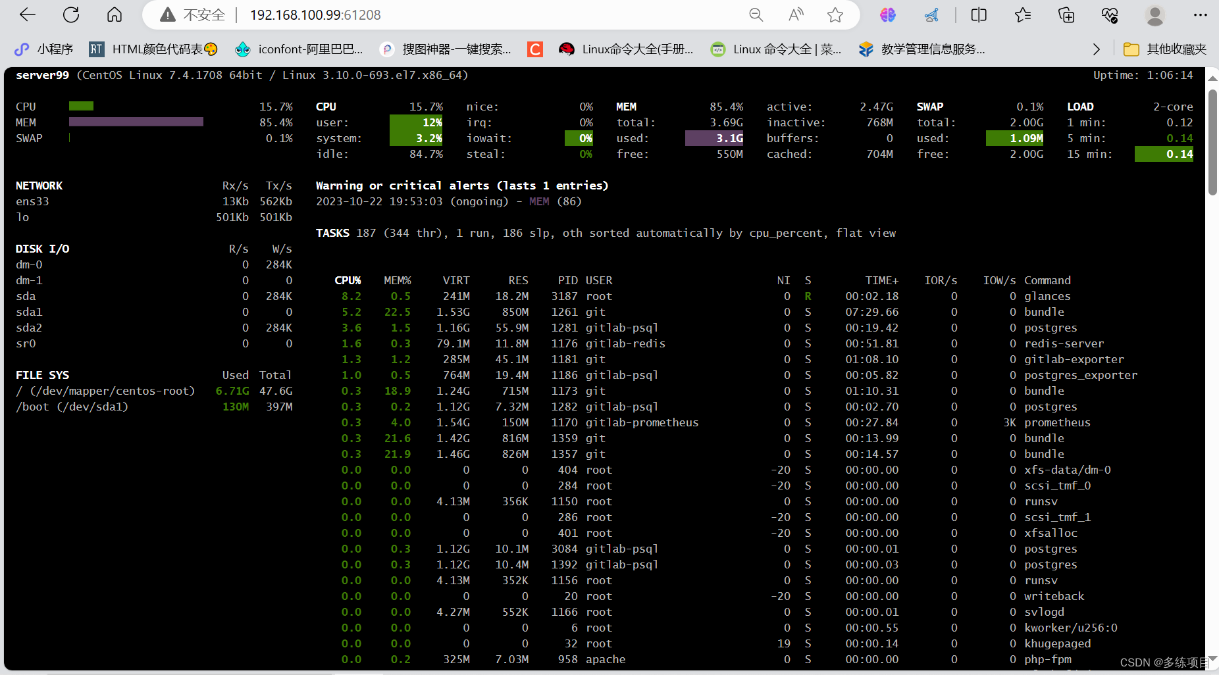Screen dimensions: 1219x675
Task: Click the ens33 network interface row
Action: point(154,201)
